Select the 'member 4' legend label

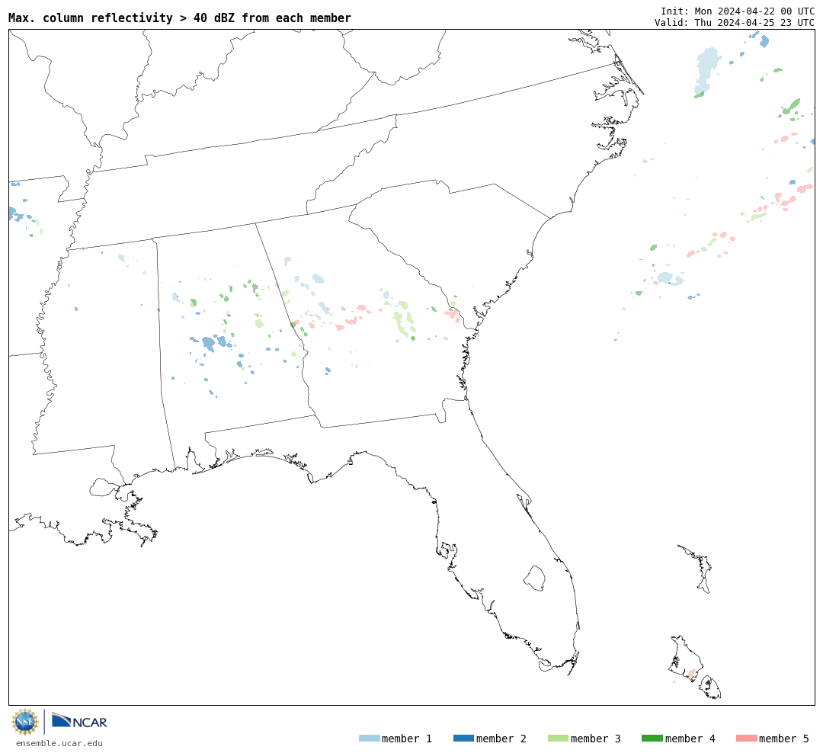[x=690, y=739]
